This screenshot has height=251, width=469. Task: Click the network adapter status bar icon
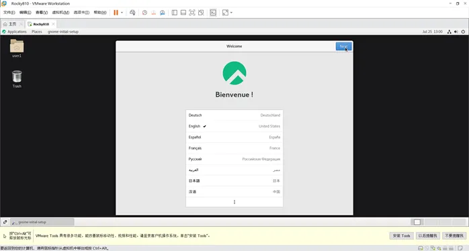pos(433,248)
